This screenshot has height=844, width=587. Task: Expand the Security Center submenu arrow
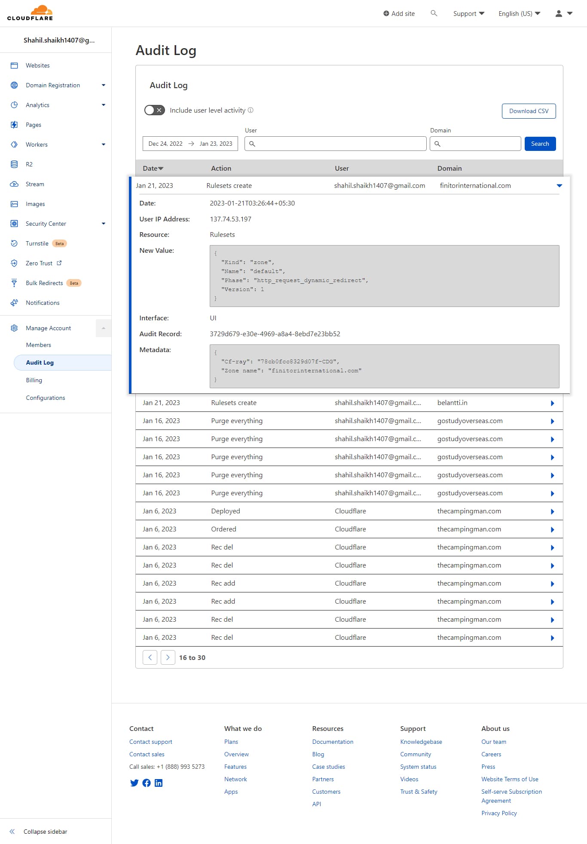click(104, 224)
